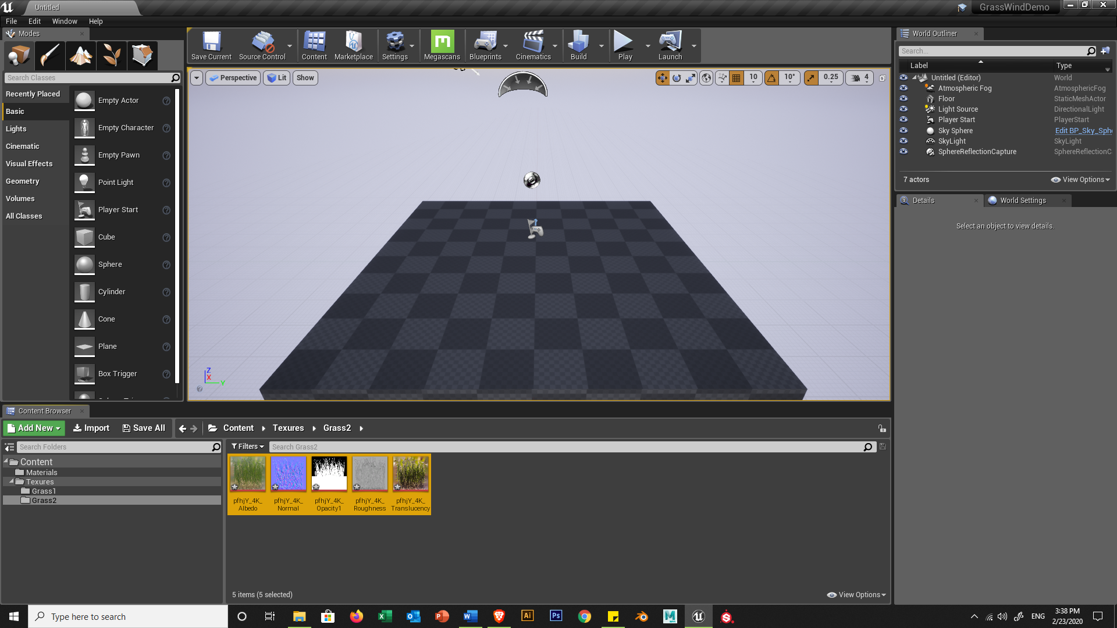
Task: Open Edit BP_Sky_Sphere link
Action: (x=1083, y=131)
